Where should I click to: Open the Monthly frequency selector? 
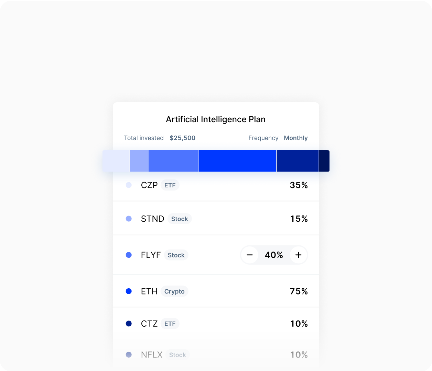[x=295, y=138]
